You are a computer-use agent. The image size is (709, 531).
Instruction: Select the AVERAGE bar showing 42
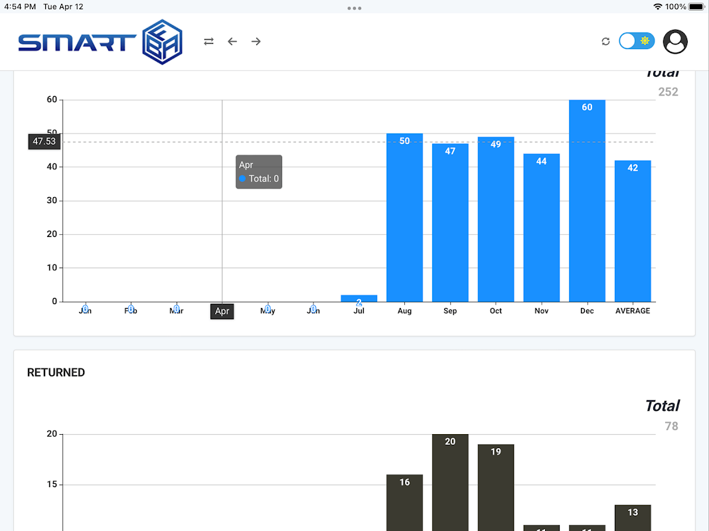click(633, 231)
